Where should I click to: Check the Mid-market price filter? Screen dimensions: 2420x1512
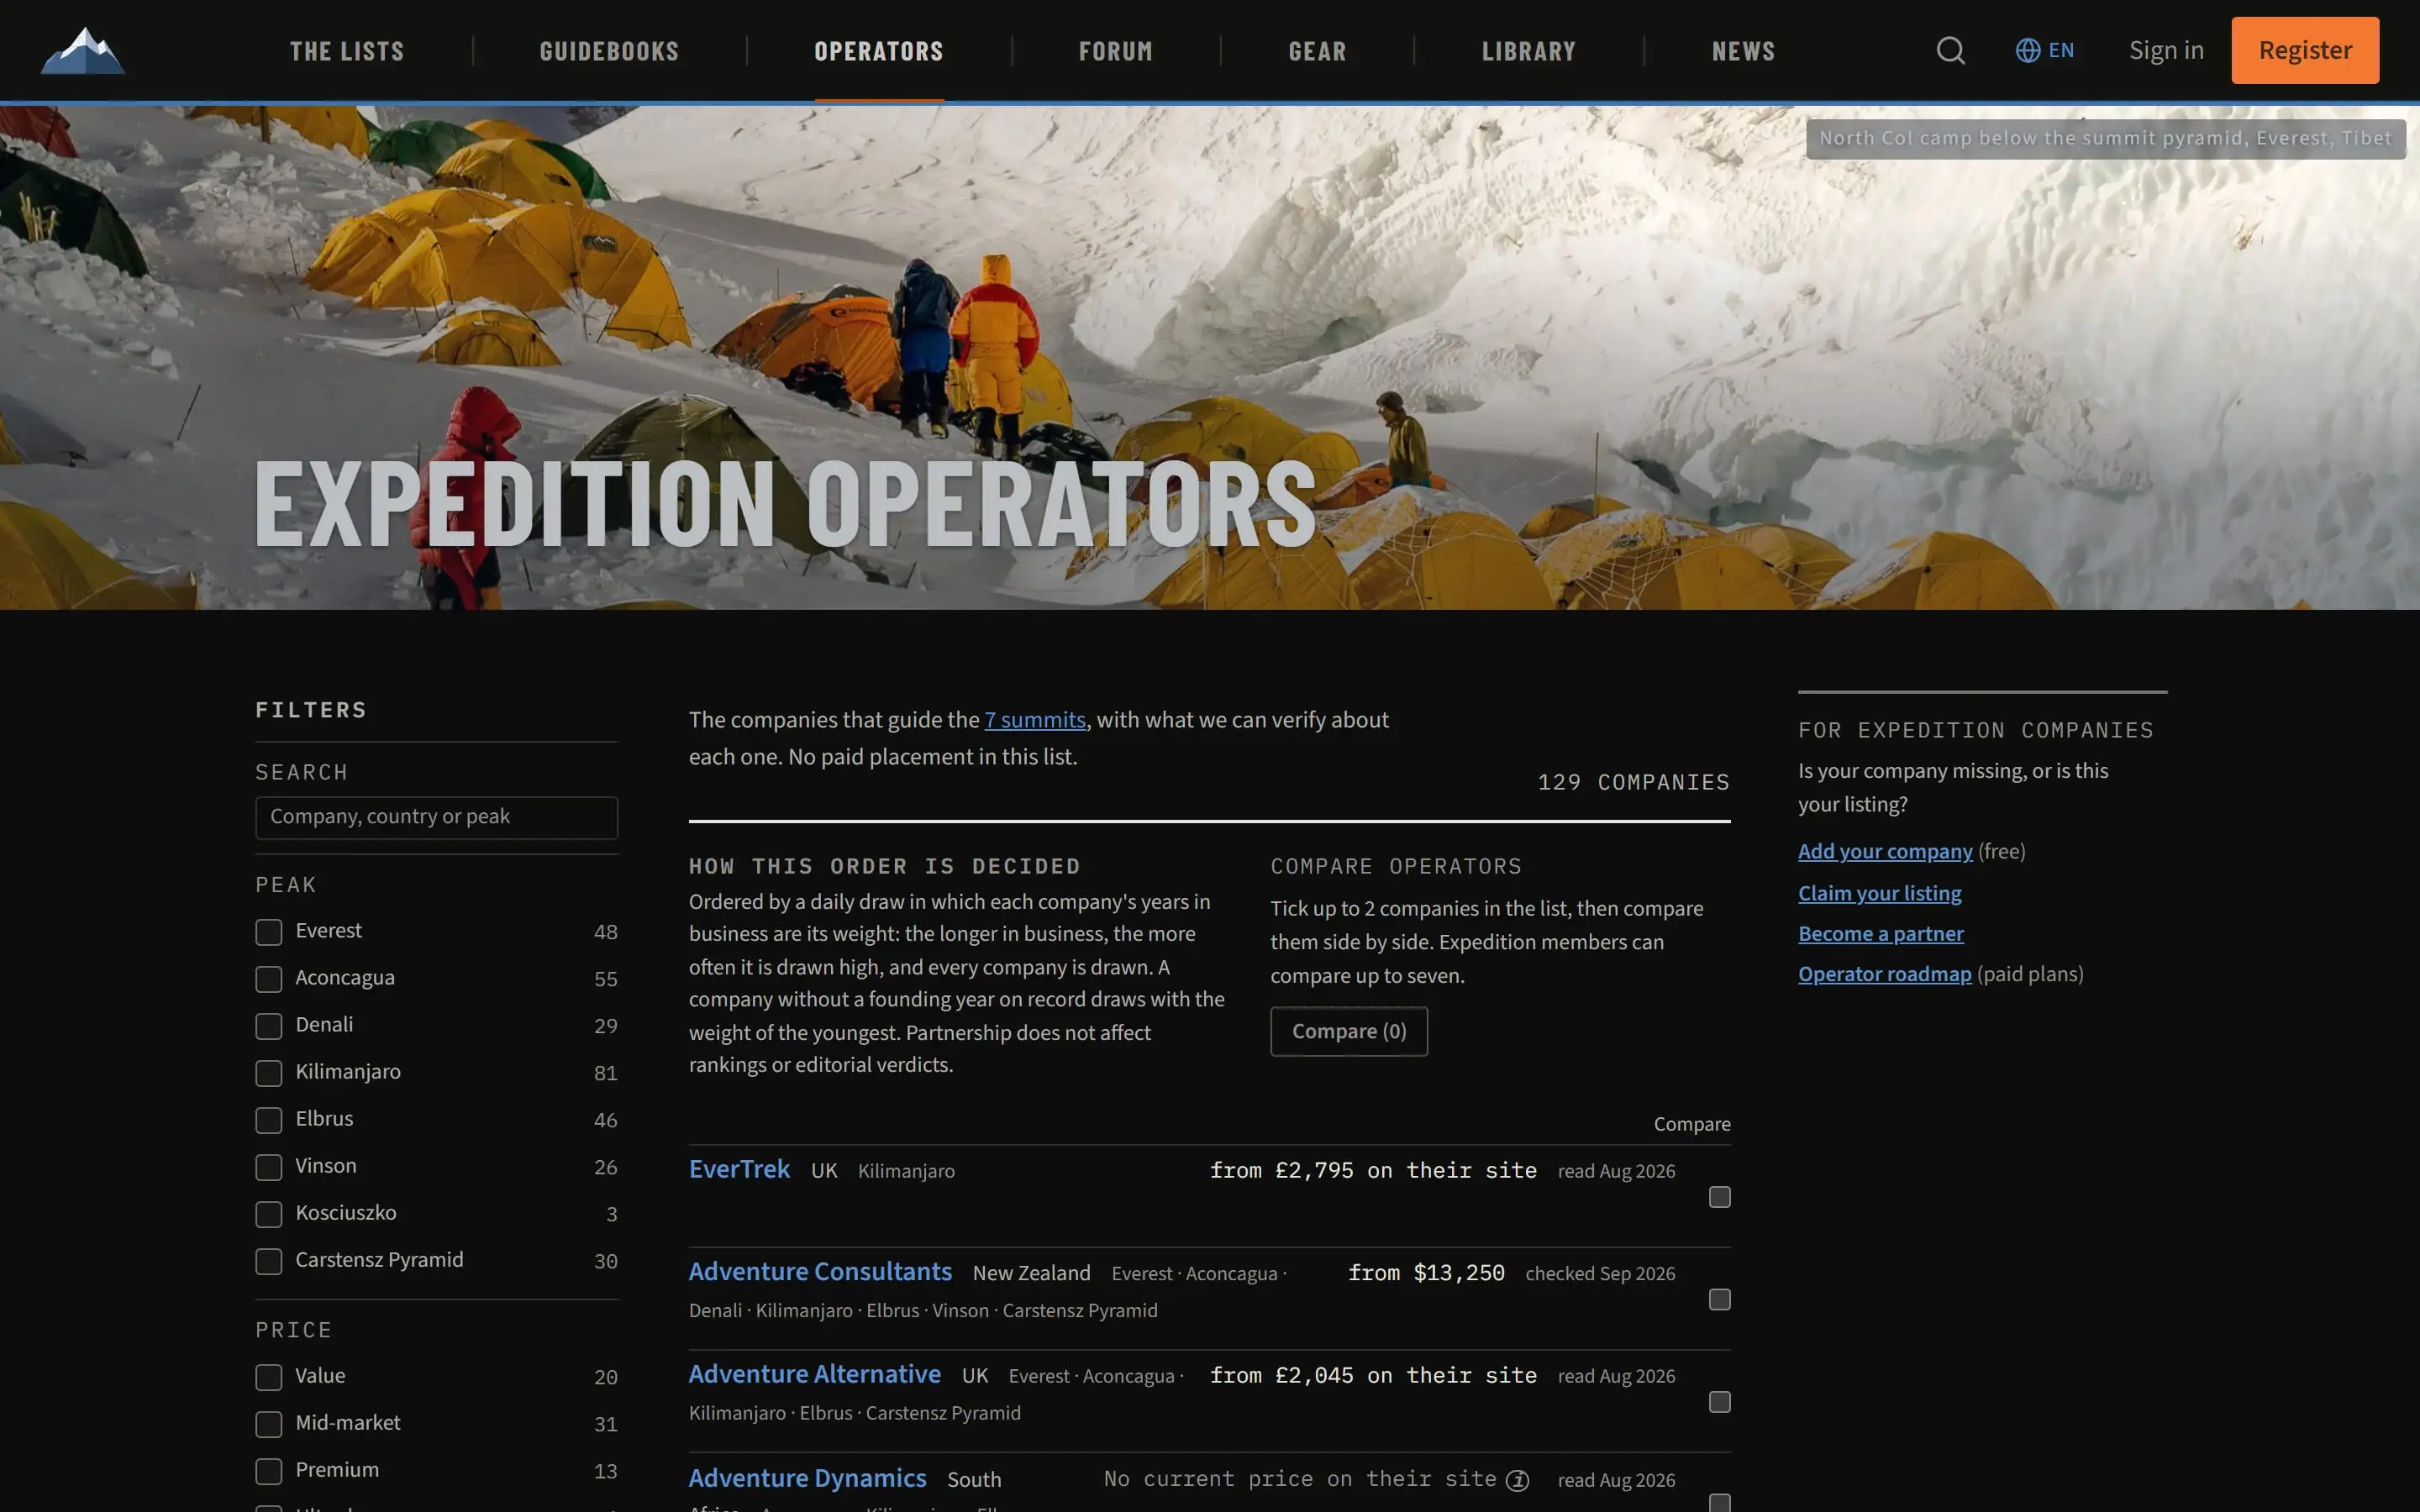pos(268,1424)
